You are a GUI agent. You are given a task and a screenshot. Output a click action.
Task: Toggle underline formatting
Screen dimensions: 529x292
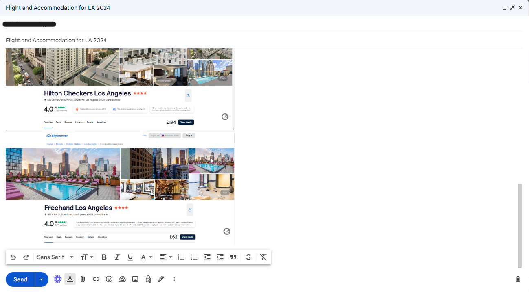[x=130, y=257]
